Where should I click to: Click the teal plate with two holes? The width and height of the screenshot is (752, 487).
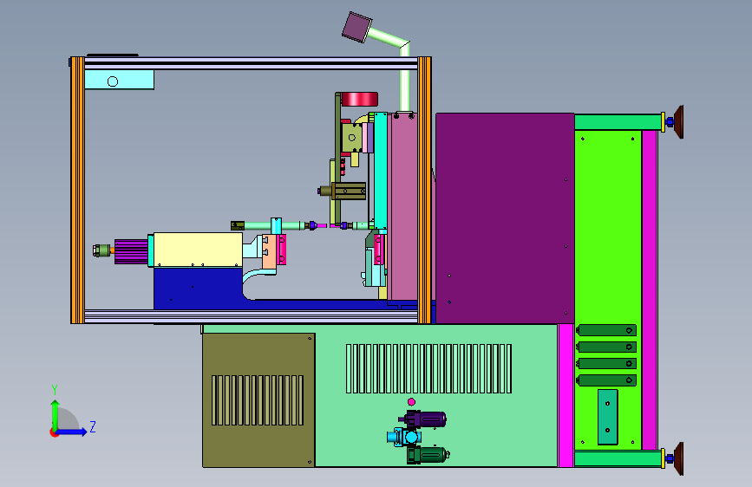coord(608,417)
